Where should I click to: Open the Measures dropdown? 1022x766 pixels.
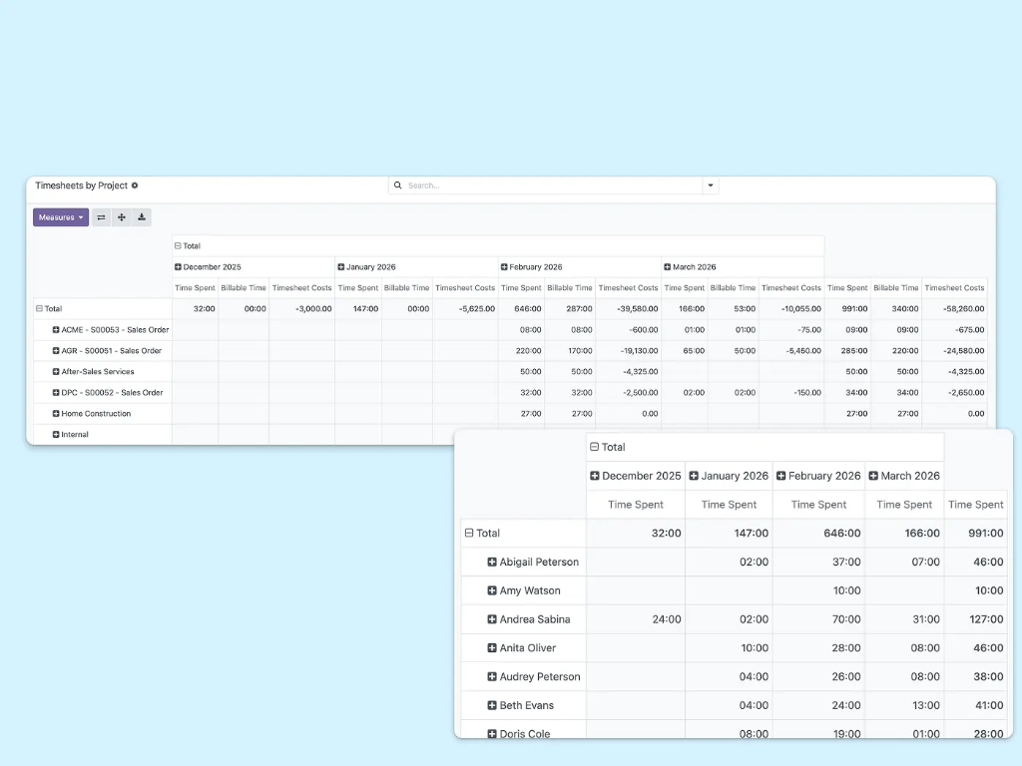coord(60,216)
